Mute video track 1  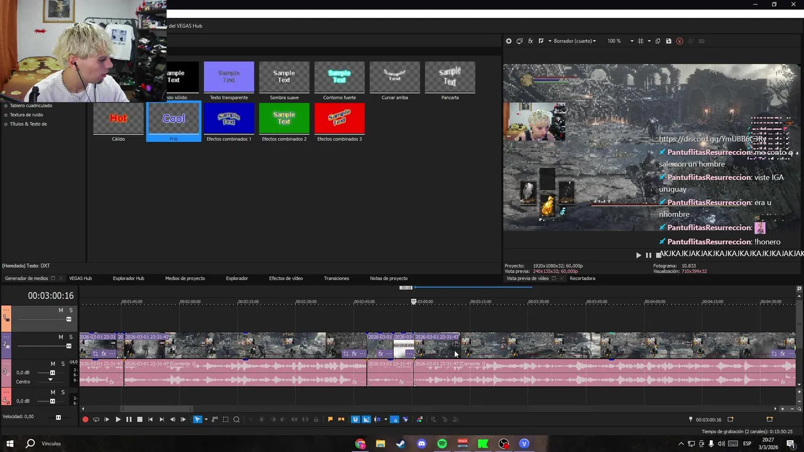[x=61, y=310]
